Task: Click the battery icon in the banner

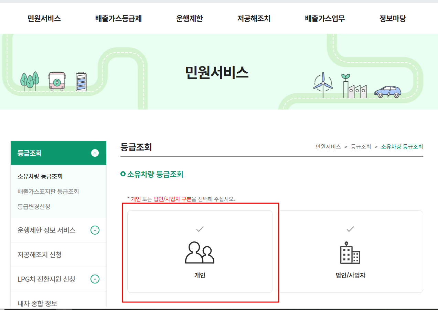Action: click(82, 82)
